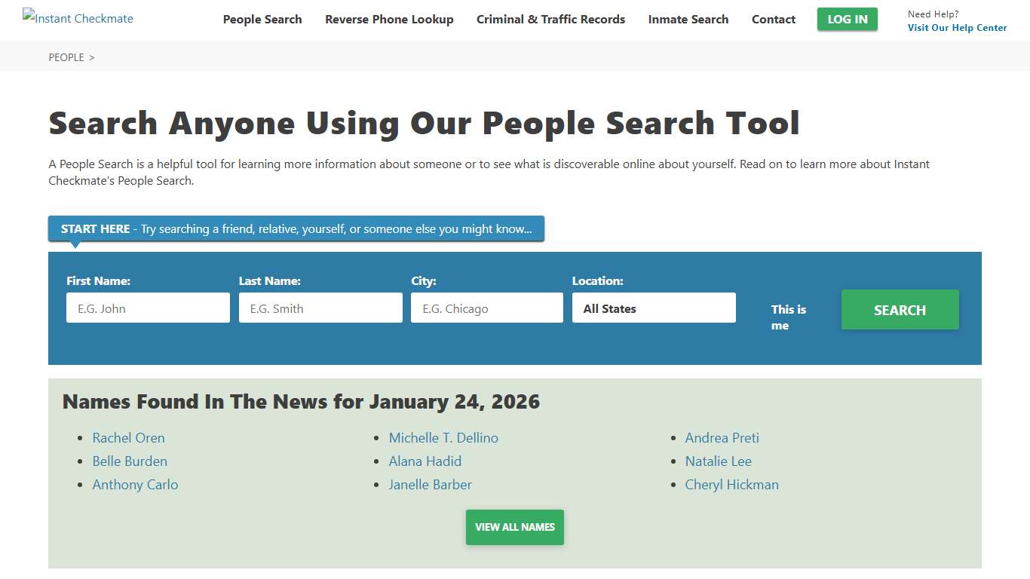Go to Criminal & Traffic Records

coord(550,19)
